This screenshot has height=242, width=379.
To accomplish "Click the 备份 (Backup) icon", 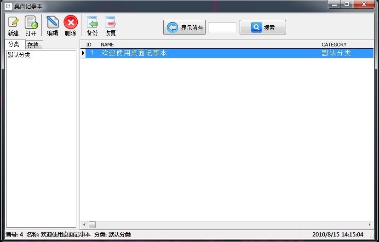I will [92, 23].
